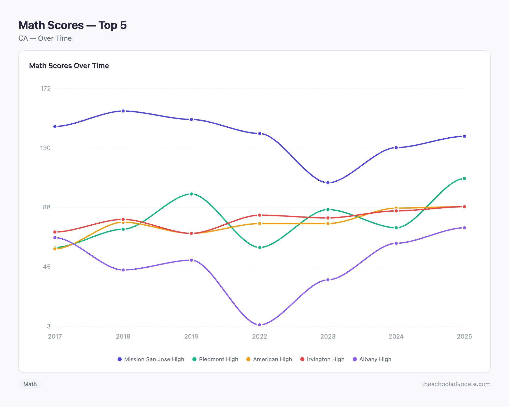509x407 pixels.
Task: Click the 2019 x-axis label
Action: (191, 337)
